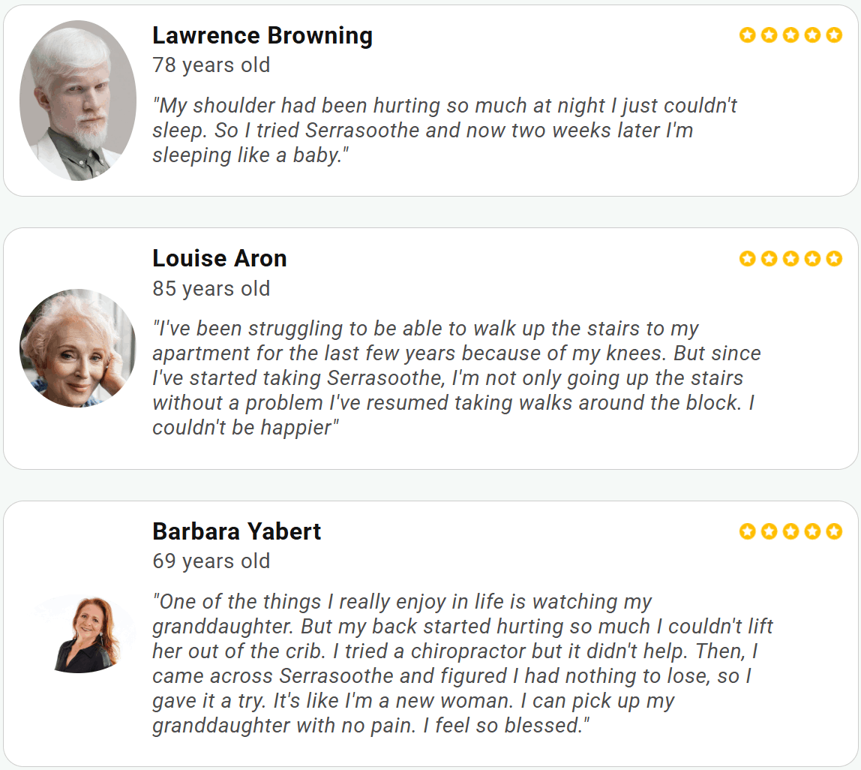The height and width of the screenshot is (770, 861).
Task: Click Louise Aron's stairs testimonial text
Action: click(456, 377)
